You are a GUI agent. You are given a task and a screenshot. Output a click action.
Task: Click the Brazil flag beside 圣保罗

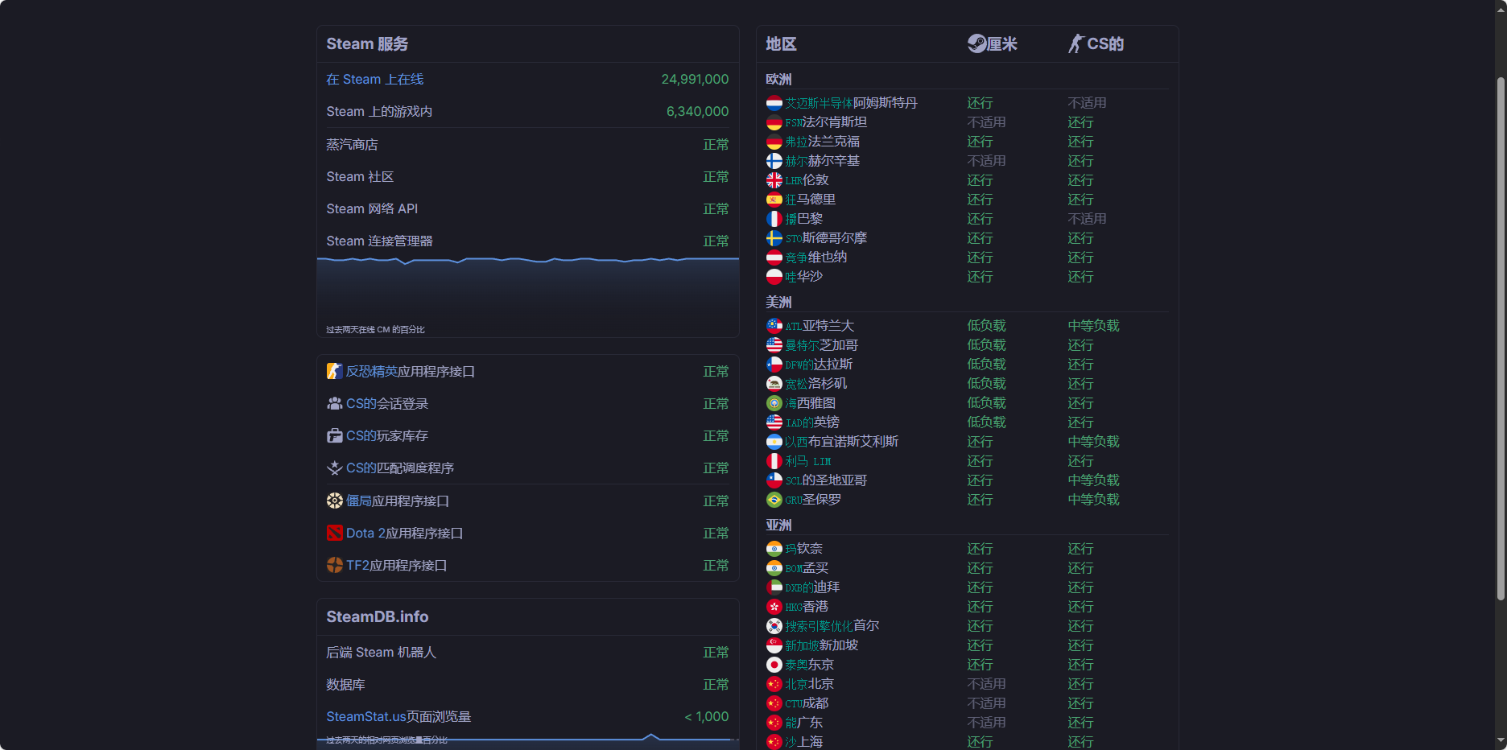pyautogui.click(x=774, y=500)
